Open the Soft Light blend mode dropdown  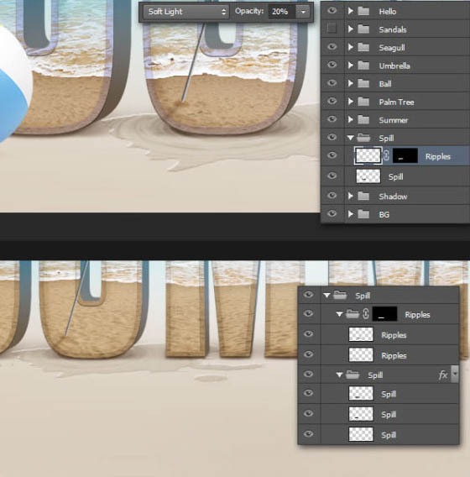tap(186, 12)
